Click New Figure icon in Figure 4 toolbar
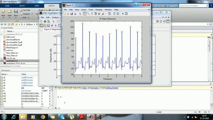 [65, 14]
